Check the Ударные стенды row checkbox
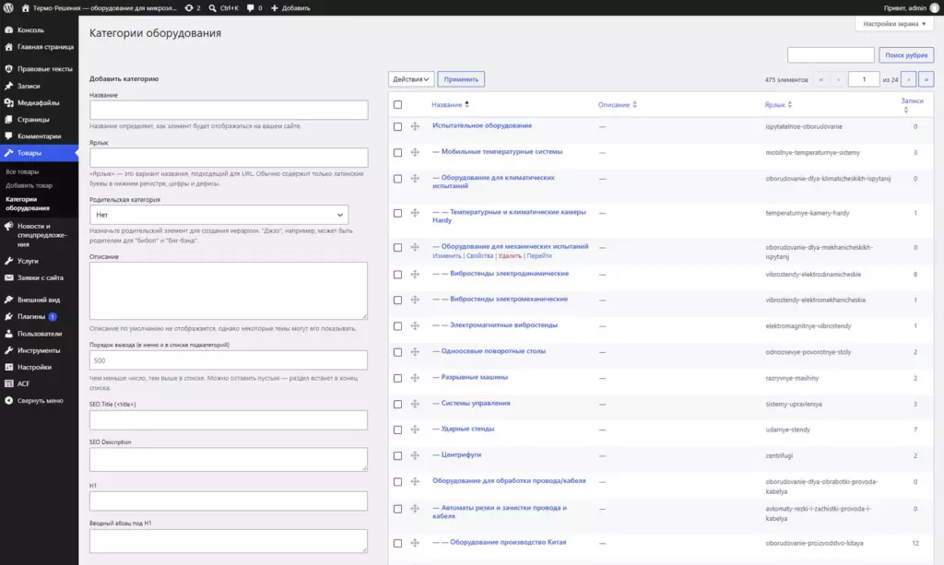The width and height of the screenshot is (944, 565). pos(397,430)
